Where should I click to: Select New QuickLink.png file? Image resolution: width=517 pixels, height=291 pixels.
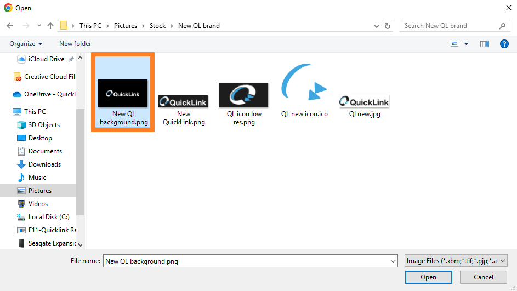183,110
